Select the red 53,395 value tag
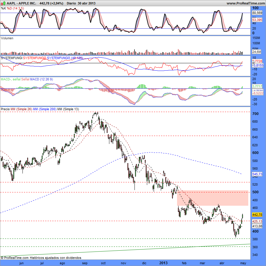266x266 pixels. [x=257, y=20]
